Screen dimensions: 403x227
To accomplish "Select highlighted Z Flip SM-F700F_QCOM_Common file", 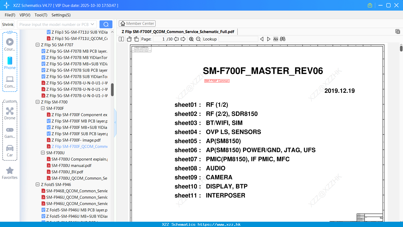I will [x=77, y=147].
